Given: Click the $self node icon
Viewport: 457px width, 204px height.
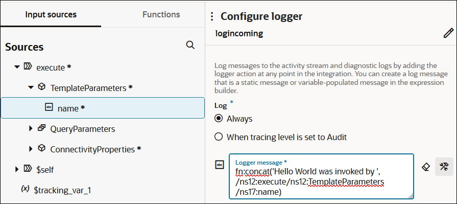Looking at the screenshot, I should [x=28, y=168].
